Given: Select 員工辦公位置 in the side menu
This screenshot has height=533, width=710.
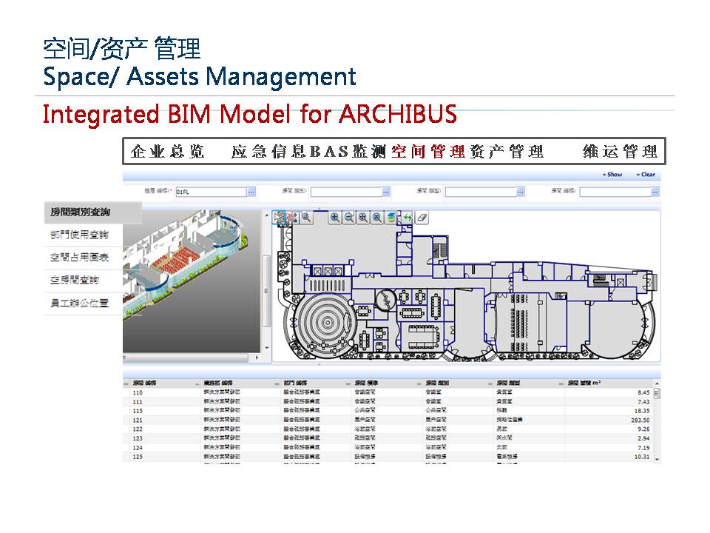Looking at the screenshot, I should coord(80,303).
